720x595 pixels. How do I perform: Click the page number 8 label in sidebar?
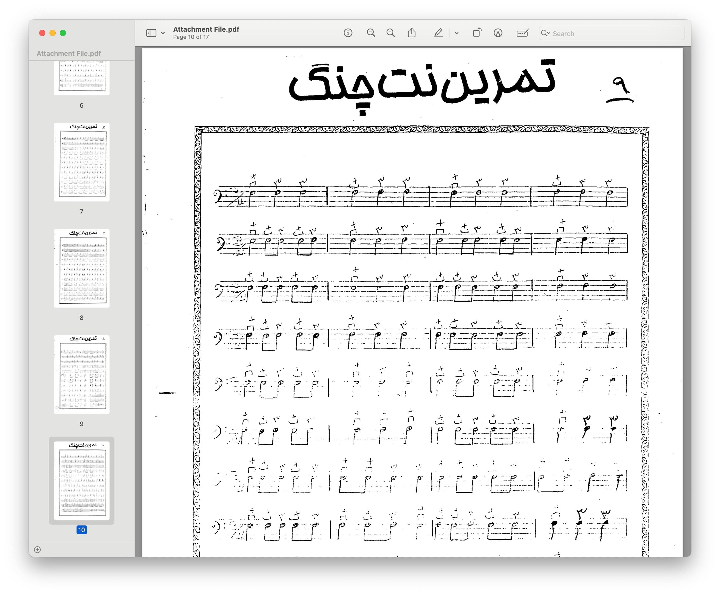(82, 318)
